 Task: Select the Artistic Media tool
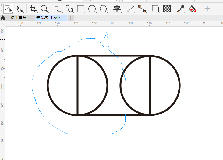(x=69, y=9)
